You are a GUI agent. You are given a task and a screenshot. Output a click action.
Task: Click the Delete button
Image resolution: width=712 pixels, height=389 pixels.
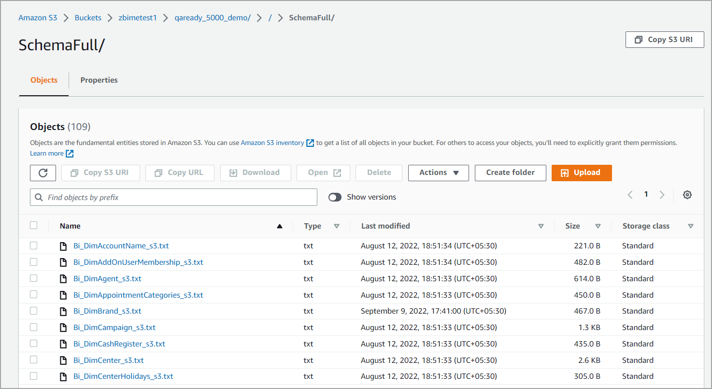coord(379,173)
